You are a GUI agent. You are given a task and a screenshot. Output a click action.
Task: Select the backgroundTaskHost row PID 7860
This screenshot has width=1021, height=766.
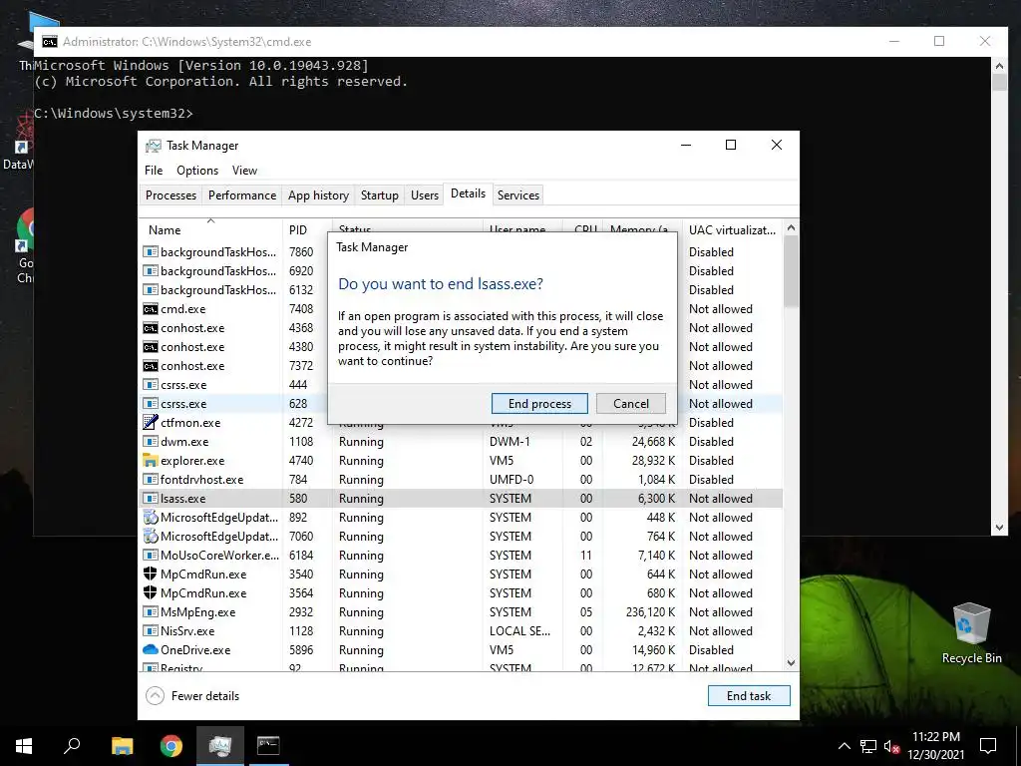click(x=461, y=252)
